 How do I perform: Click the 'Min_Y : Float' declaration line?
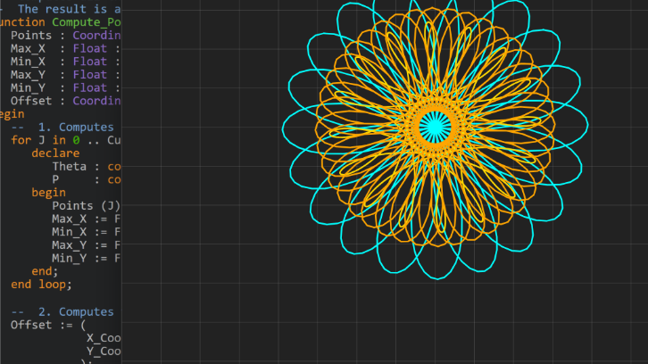[x=59, y=87]
